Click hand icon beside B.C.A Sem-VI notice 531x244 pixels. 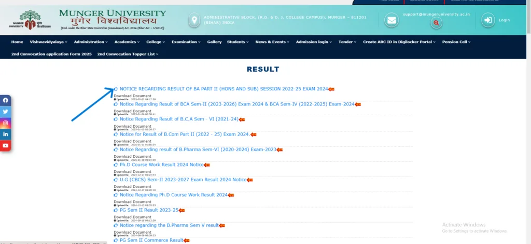click(x=116, y=119)
